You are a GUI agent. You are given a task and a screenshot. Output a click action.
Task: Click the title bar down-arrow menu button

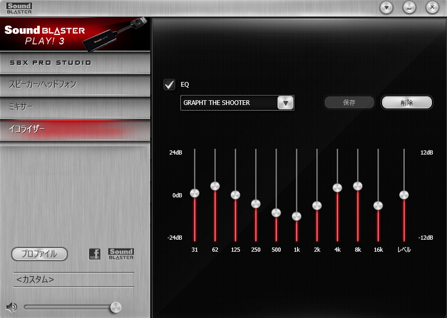point(386,7)
